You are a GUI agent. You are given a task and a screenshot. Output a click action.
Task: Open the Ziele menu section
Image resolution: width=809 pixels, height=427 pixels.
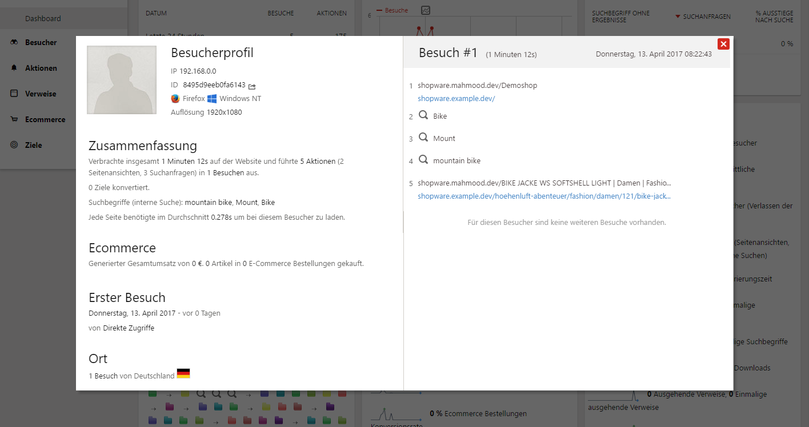[x=34, y=145]
